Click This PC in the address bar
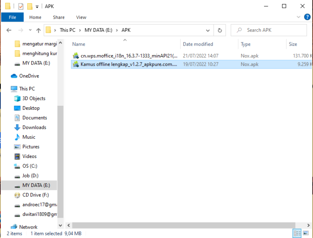 tap(68, 30)
